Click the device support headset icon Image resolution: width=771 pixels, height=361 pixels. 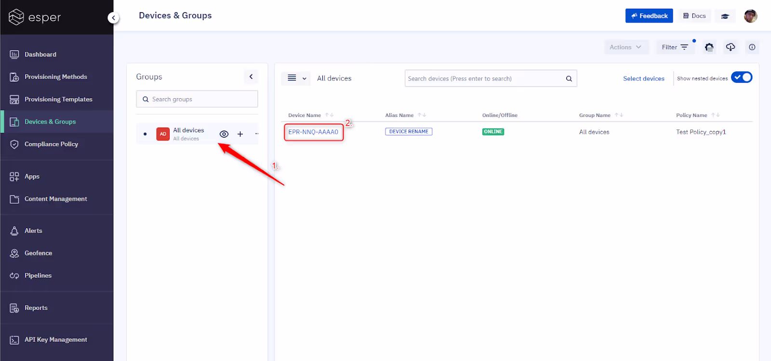click(x=709, y=47)
